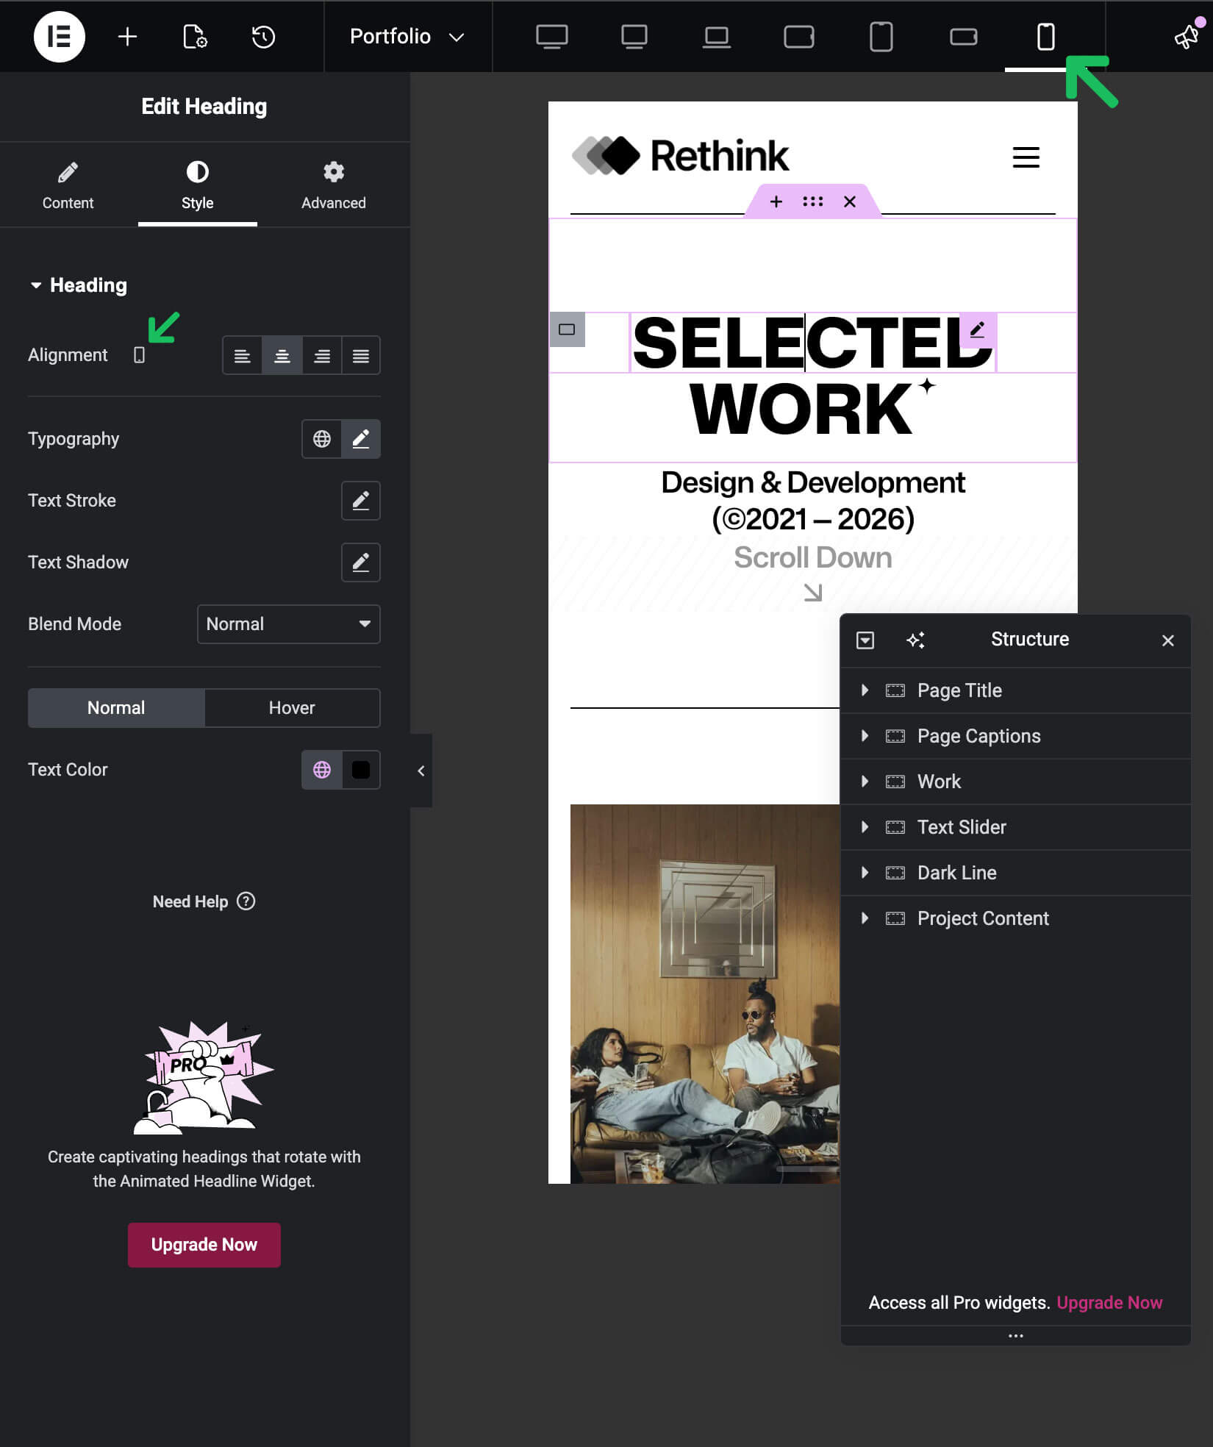Image resolution: width=1213 pixels, height=1447 pixels.
Task: Open page settings document icon
Action: click(x=195, y=37)
